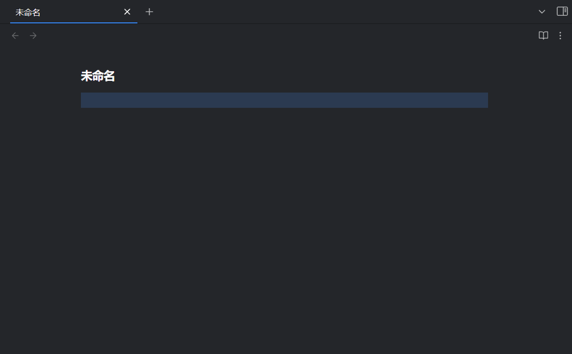Click the 未命名 inline note title

pyautogui.click(x=98, y=76)
